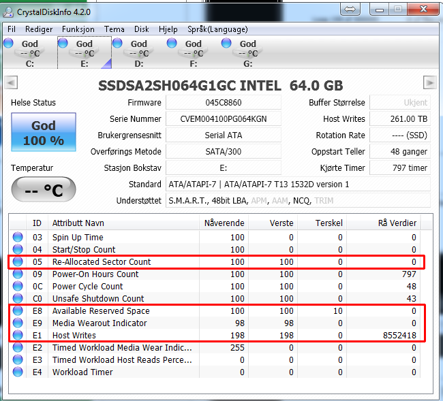
Task: Select the C: disk status orb
Action: pyautogui.click(x=8, y=43)
